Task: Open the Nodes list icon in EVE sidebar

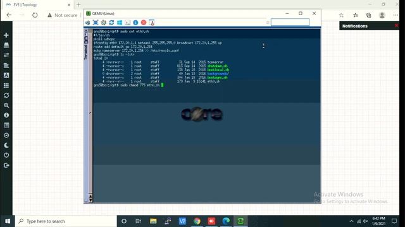Action: [6, 45]
